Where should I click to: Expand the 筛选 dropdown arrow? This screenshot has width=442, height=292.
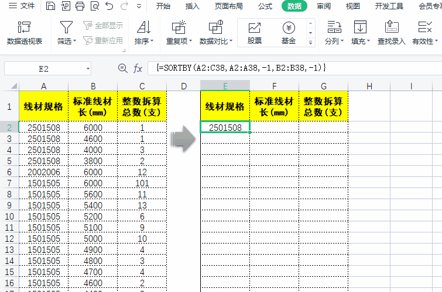[75, 41]
